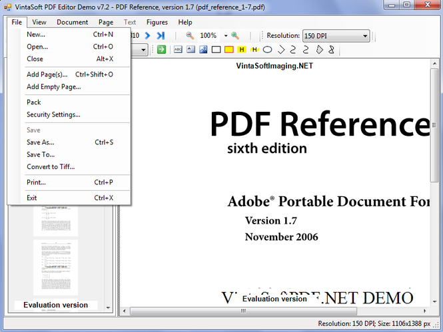This screenshot has height=332, width=443.
Task: Choose Print... from File menu
Action: 69,182
